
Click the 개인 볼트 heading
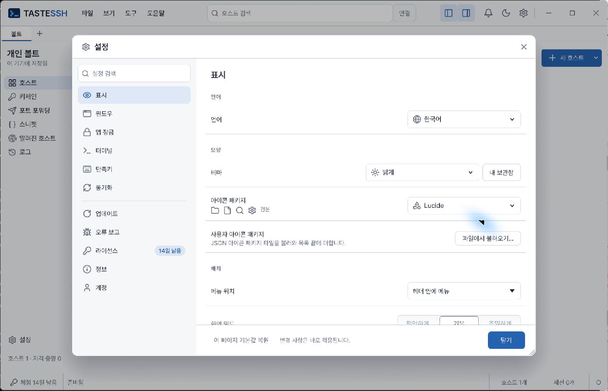[x=23, y=54]
